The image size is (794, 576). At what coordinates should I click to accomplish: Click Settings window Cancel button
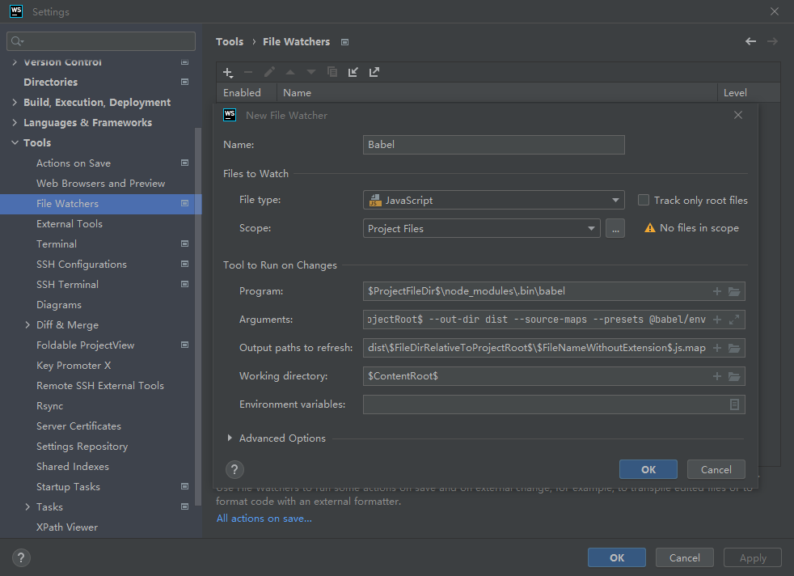click(x=685, y=557)
